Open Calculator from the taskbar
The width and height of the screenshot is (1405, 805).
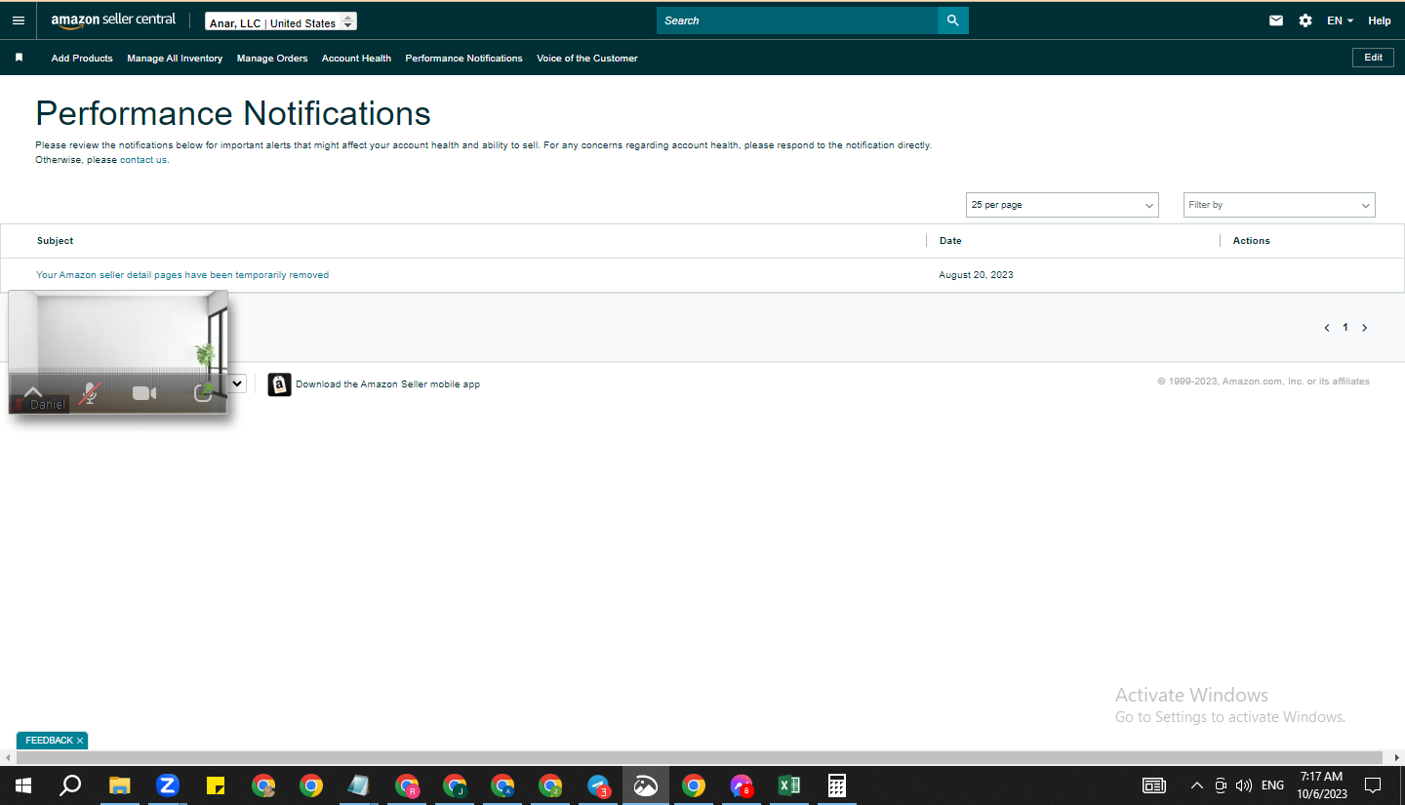(x=836, y=785)
